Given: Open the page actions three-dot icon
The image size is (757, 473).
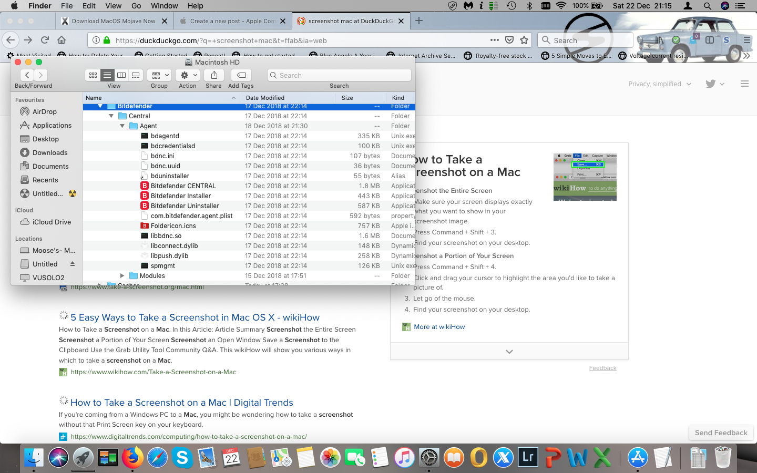Looking at the screenshot, I should pos(495,40).
